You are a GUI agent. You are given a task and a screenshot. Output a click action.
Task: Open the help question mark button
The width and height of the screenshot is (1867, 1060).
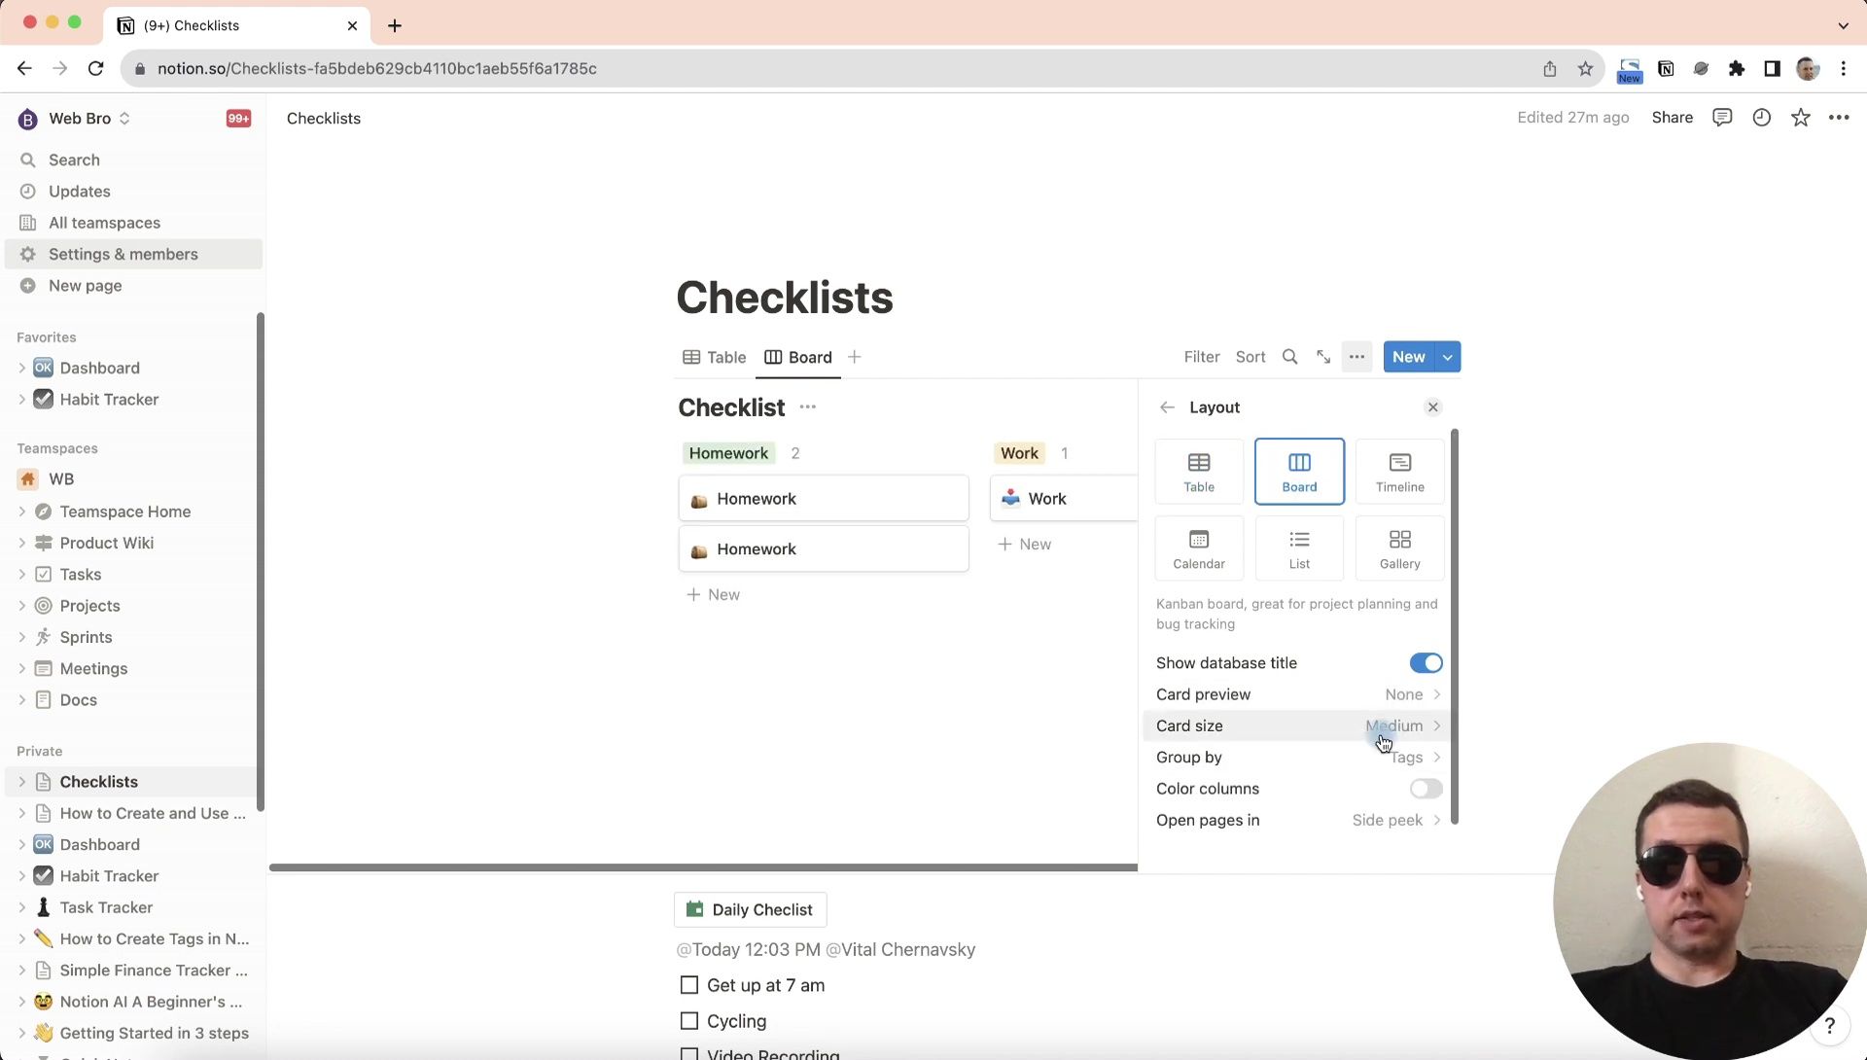(1829, 1025)
